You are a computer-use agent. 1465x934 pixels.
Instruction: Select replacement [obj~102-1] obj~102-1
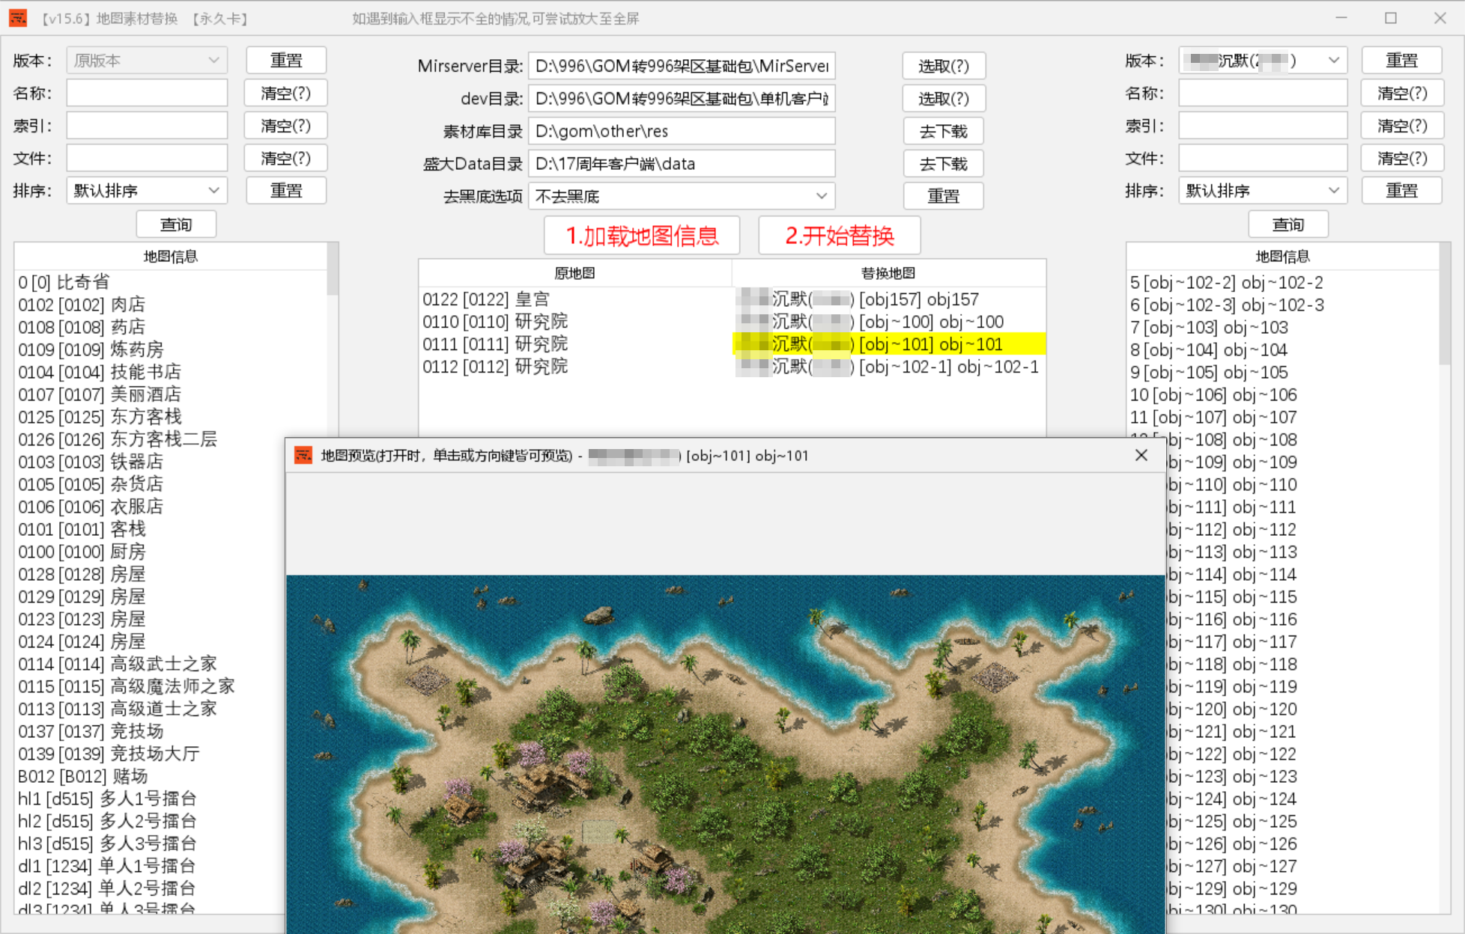click(888, 367)
